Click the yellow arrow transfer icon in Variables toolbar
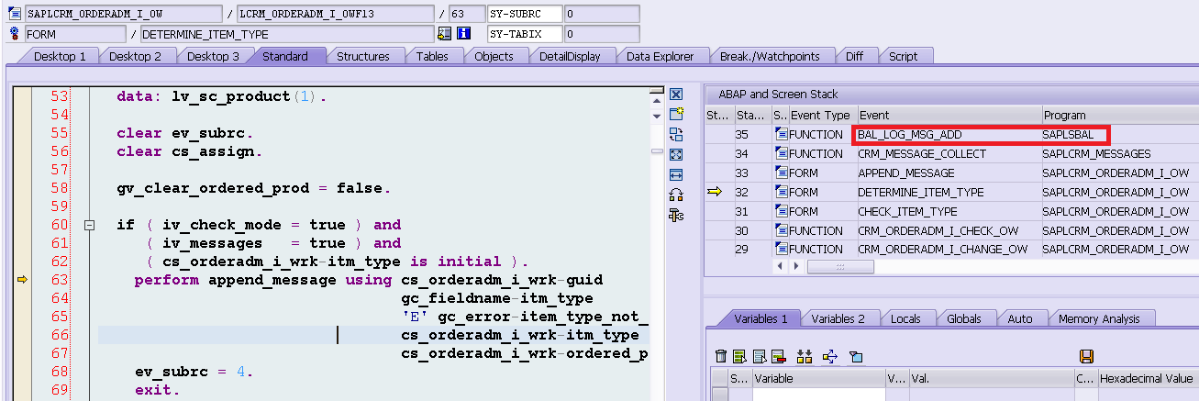This screenshot has height=401, width=1199. pyautogui.click(x=830, y=356)
